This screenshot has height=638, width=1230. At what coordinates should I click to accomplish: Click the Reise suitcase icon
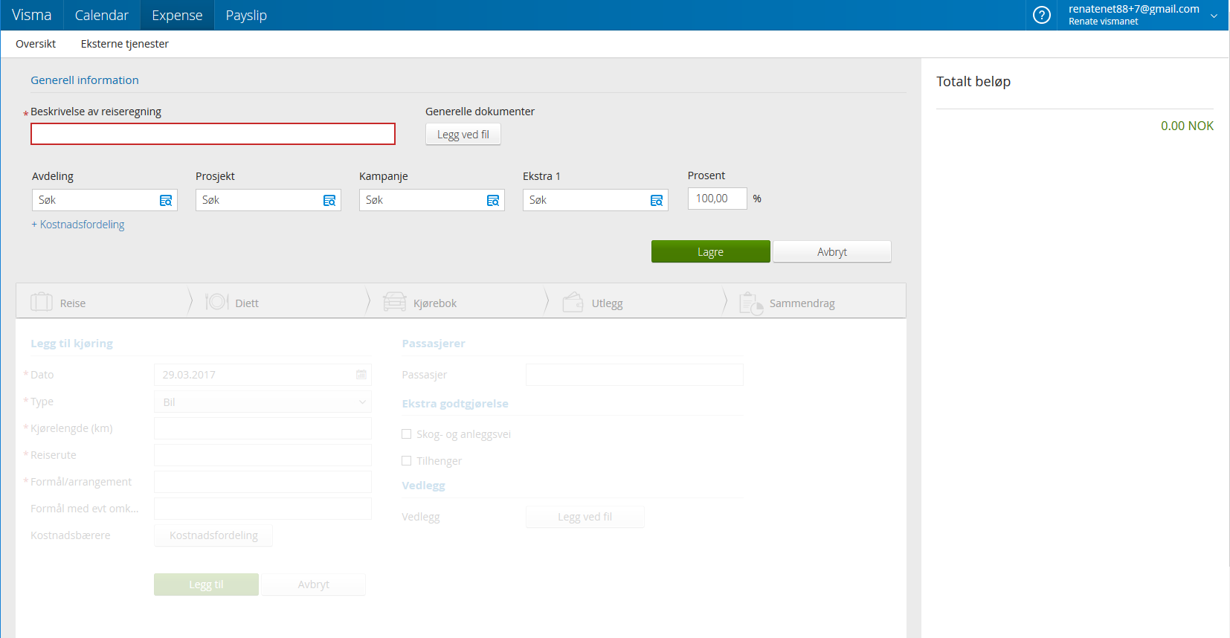42,302
